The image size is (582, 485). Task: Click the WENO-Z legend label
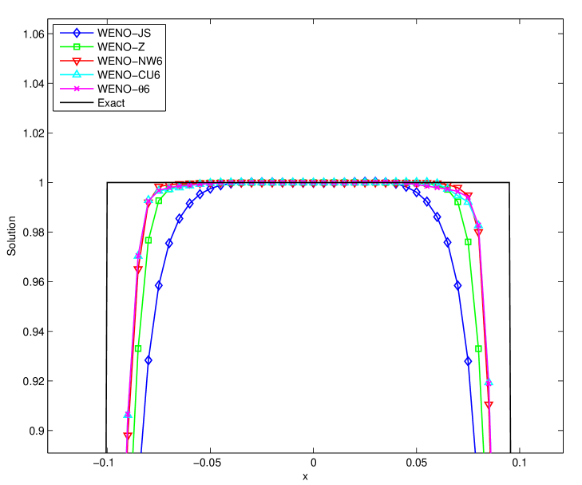[121, 47]
